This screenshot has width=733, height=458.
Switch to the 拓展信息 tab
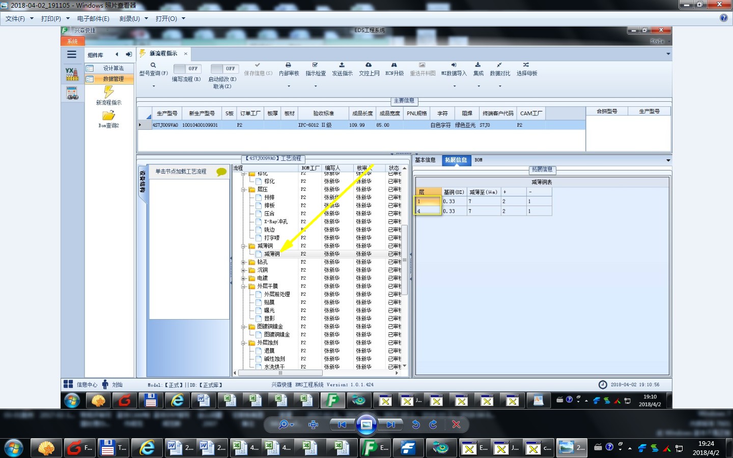point(456,160)
